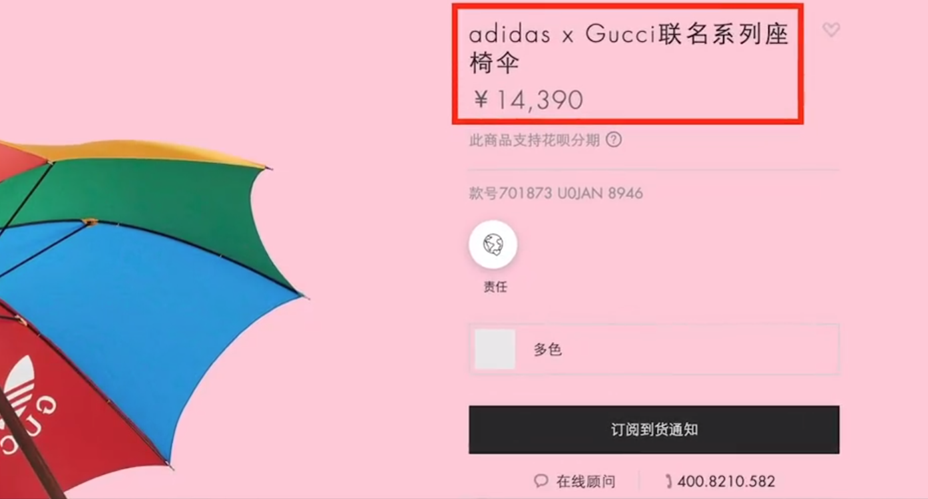This screenshot has width=928, height=499.
Task: Click the 责任 label under the globe
Action: point(495,287)
